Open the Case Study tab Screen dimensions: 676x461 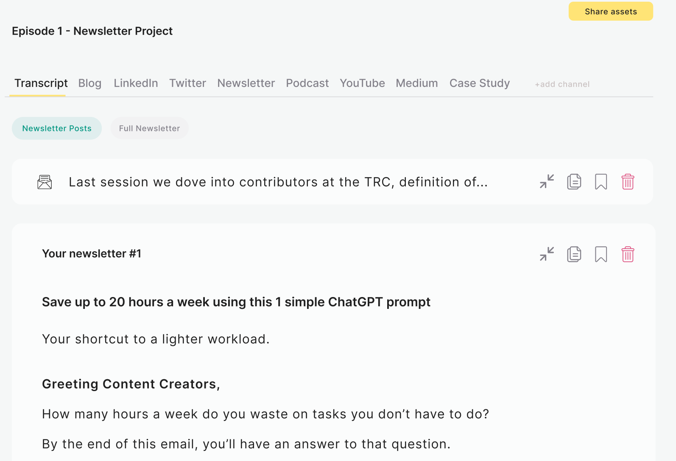(x=479, y=83)
